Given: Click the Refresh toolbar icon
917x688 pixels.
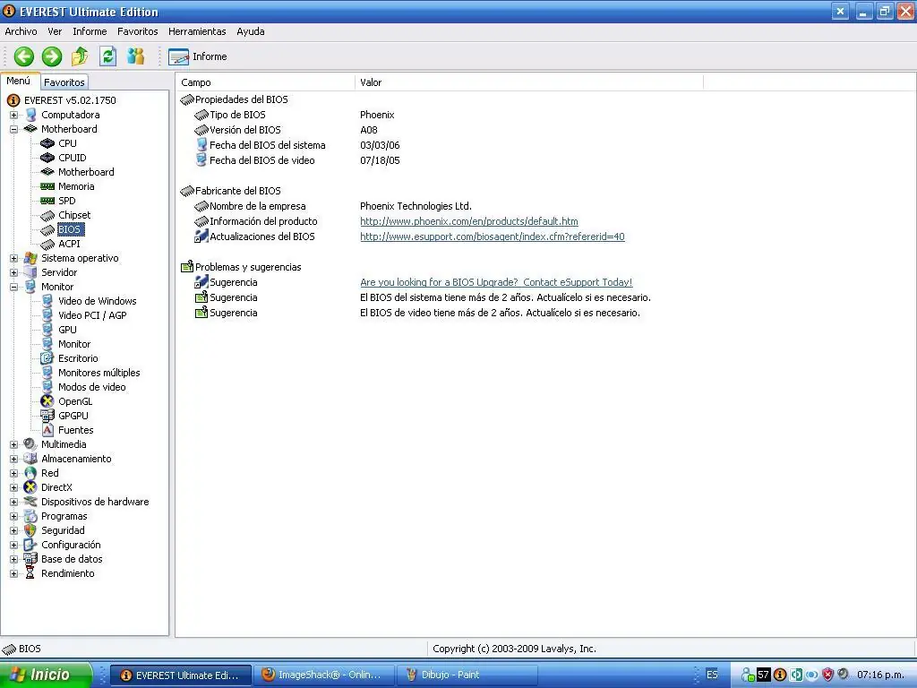Looking at the screenshot, I should [107, 56].
